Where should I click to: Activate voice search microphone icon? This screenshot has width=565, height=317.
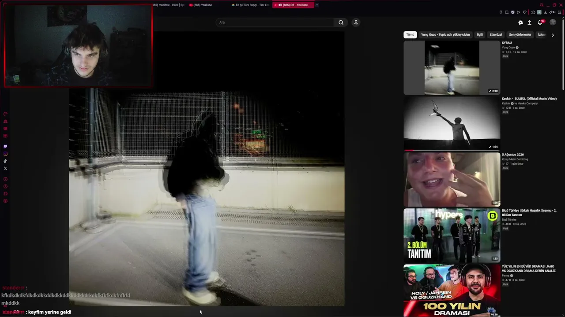(356, 22)
